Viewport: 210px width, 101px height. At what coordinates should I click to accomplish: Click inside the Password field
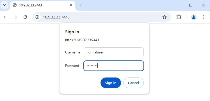tap(114, 66)
